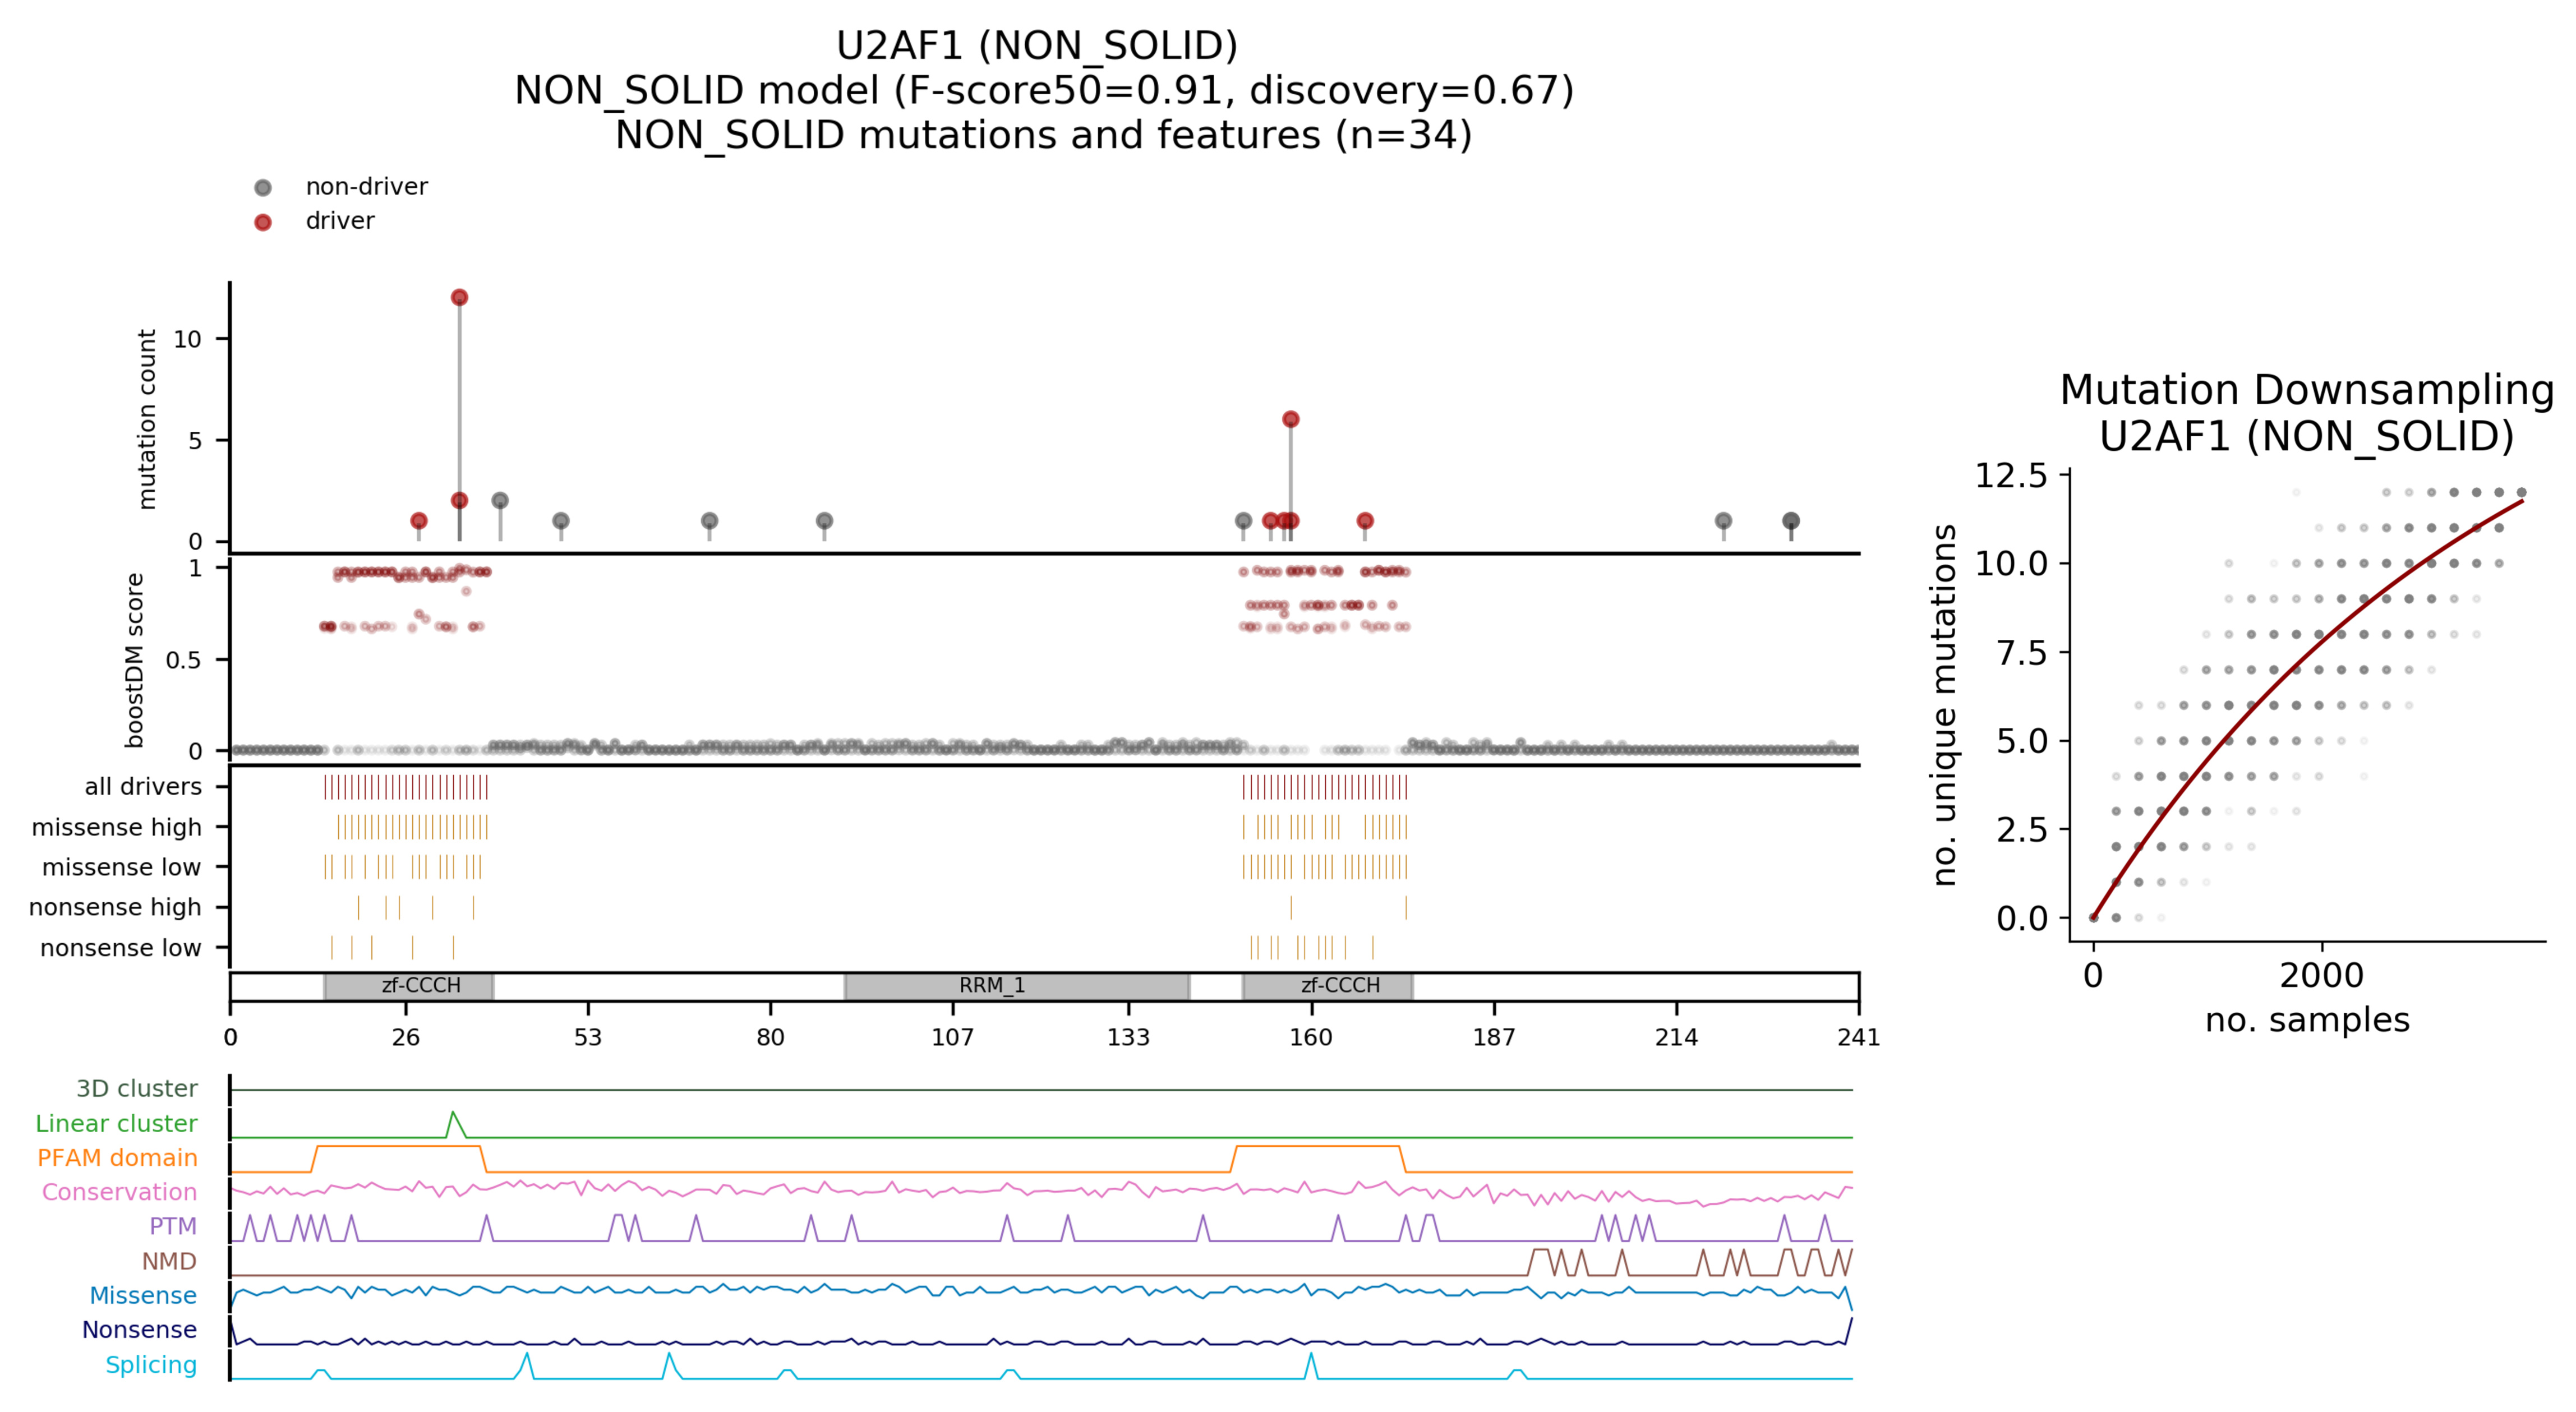Click the 'all drivers' row label
Screen dimensions: 2576x1412
143,787
